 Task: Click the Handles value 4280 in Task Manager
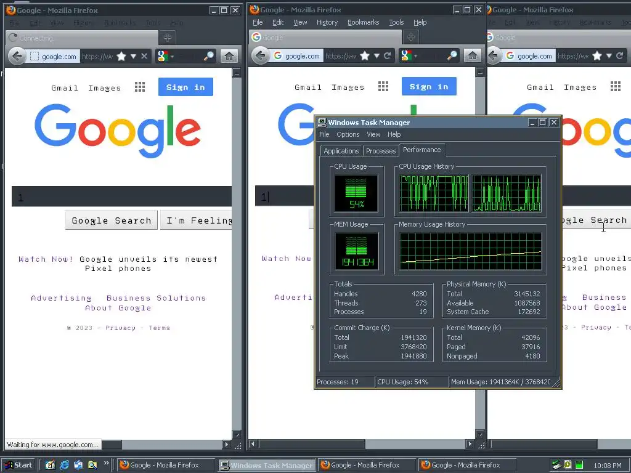(419, 294)
